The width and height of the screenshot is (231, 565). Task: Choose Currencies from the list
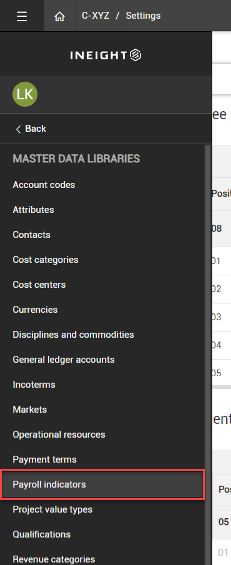[35, 310]
